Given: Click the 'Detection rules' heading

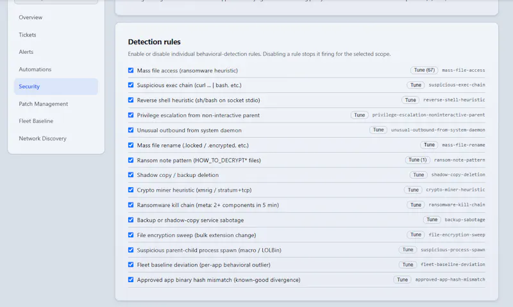Looking at the screenshot, I should click(154, 42).
